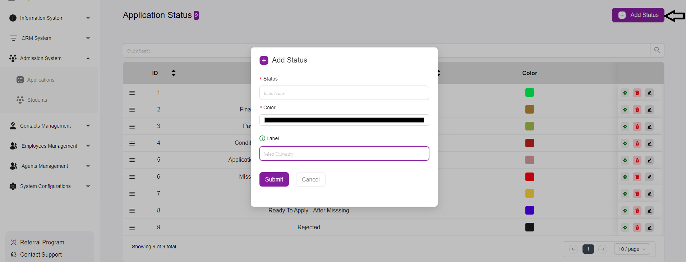This screenshot has width=686, height=262.
Task: Click the green gear icon for row 1
Action: pos(625,93)
